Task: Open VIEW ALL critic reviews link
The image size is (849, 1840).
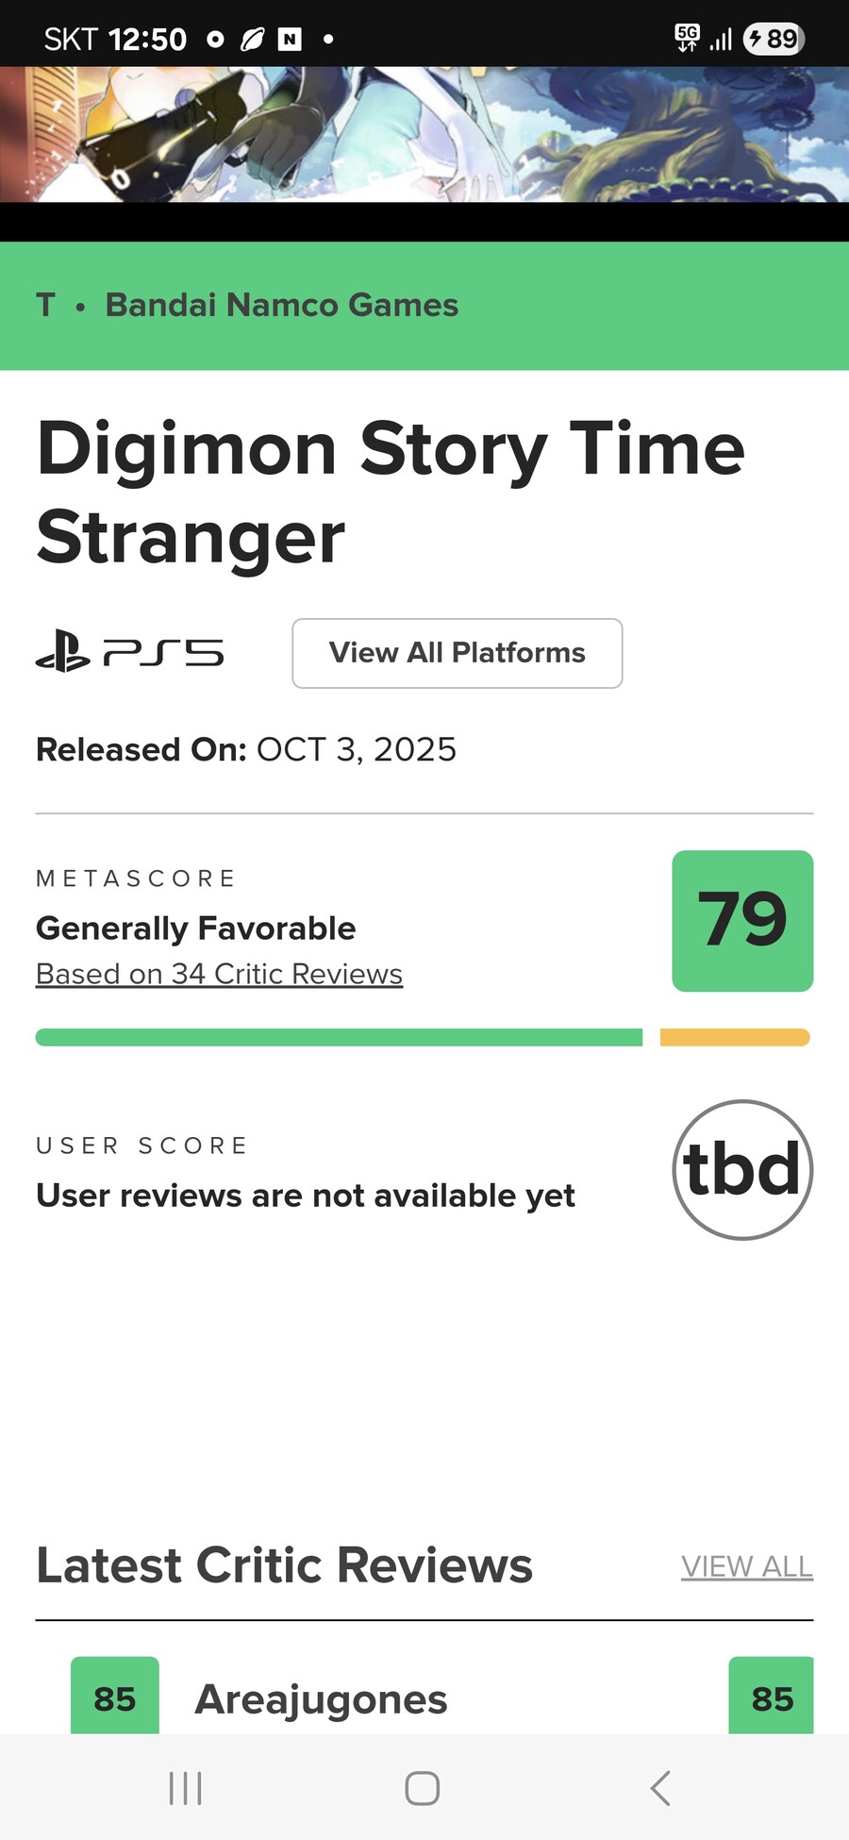Action: (x=746, y=1566)
